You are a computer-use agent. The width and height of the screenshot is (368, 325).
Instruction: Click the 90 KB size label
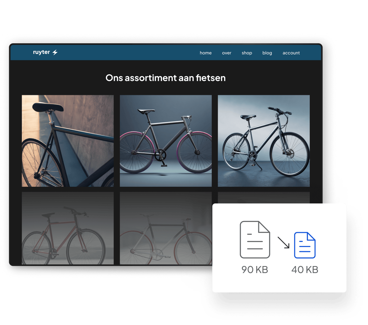255,270
